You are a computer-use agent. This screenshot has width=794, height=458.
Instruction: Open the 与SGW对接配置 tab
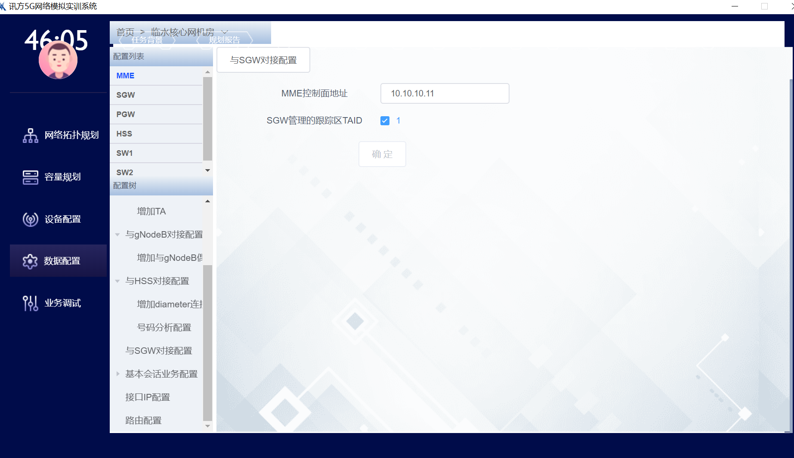tap(263, 60)
